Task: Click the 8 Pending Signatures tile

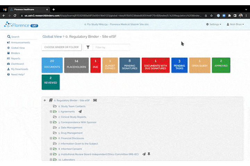Action: point(130,65)
